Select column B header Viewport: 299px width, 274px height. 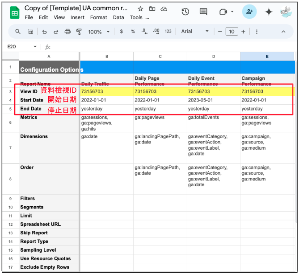pos(107,57)
